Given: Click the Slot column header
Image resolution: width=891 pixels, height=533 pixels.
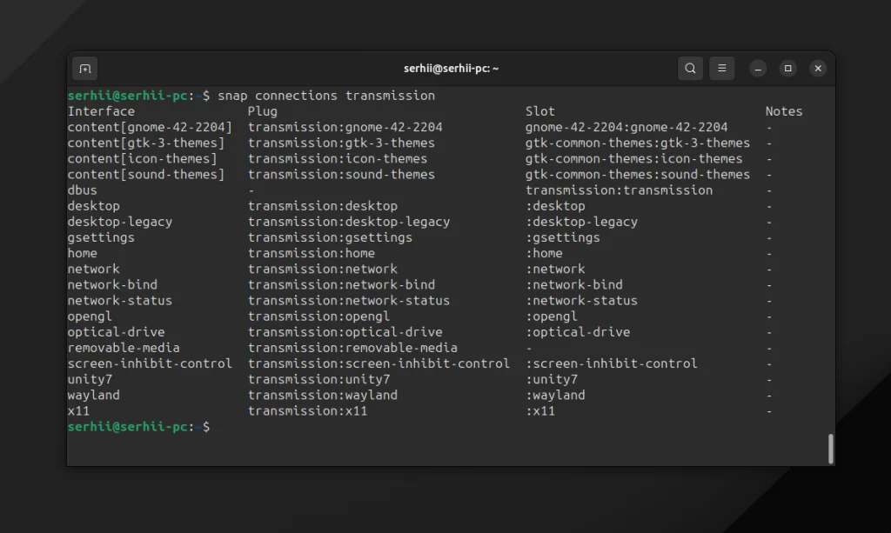Looking at the screenshot, I should [x=539, y=111].
